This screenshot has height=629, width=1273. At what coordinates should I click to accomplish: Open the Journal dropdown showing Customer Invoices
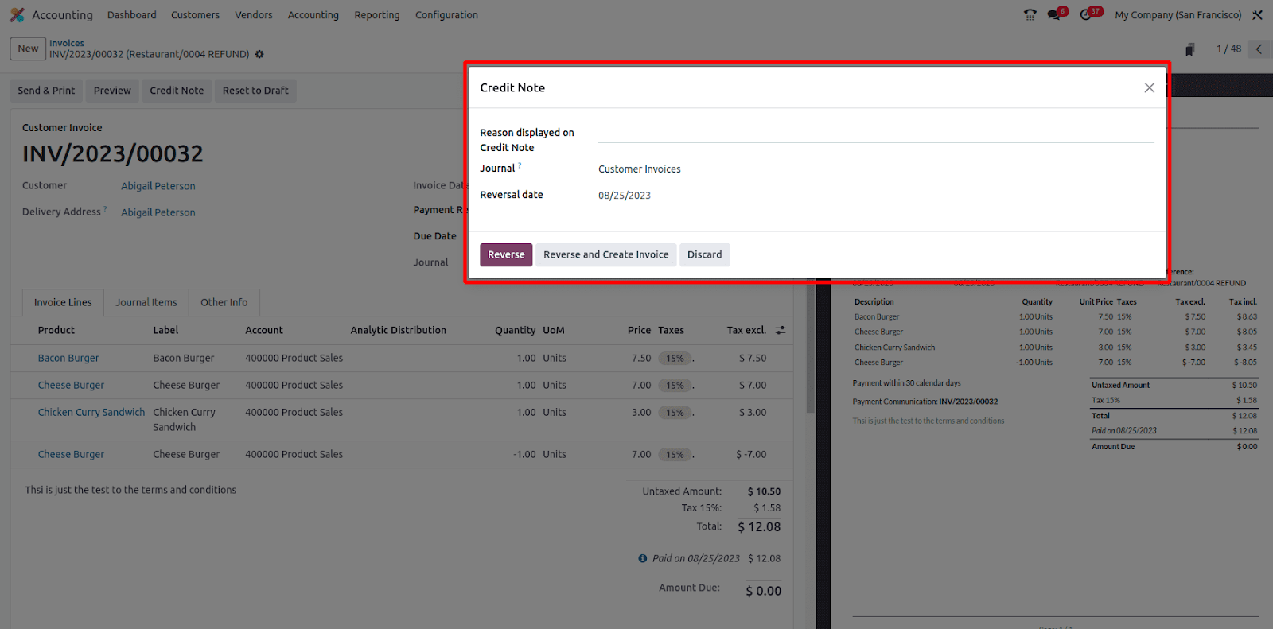876,169
